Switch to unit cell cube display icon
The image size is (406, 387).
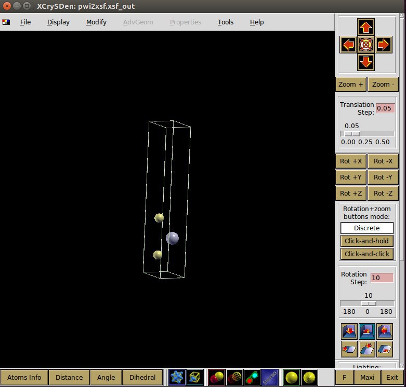[x=195, y=378]
